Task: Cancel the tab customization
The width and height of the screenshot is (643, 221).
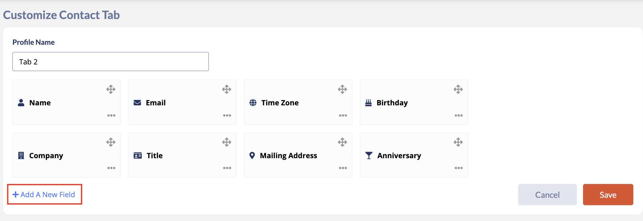Action: point(547,195)
